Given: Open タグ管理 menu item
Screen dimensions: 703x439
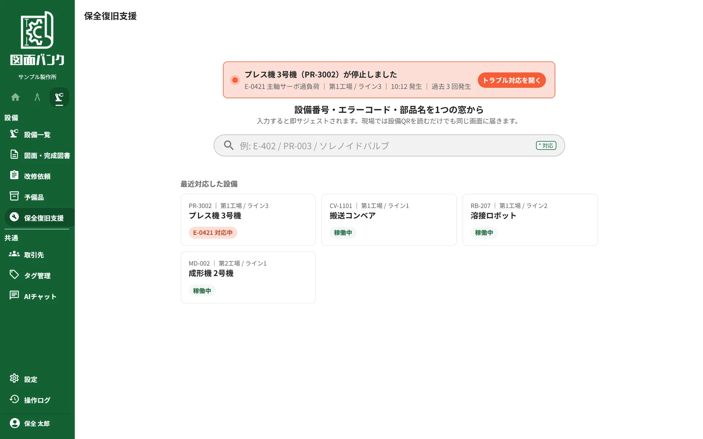Looking at the screenshot, I should click(x=37, y=275).
